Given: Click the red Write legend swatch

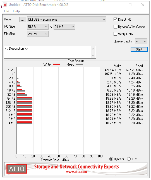Looking at the screenshot, I should [56, 64].
